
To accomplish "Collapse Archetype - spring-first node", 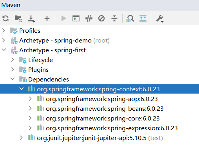I will coord(4,50).
